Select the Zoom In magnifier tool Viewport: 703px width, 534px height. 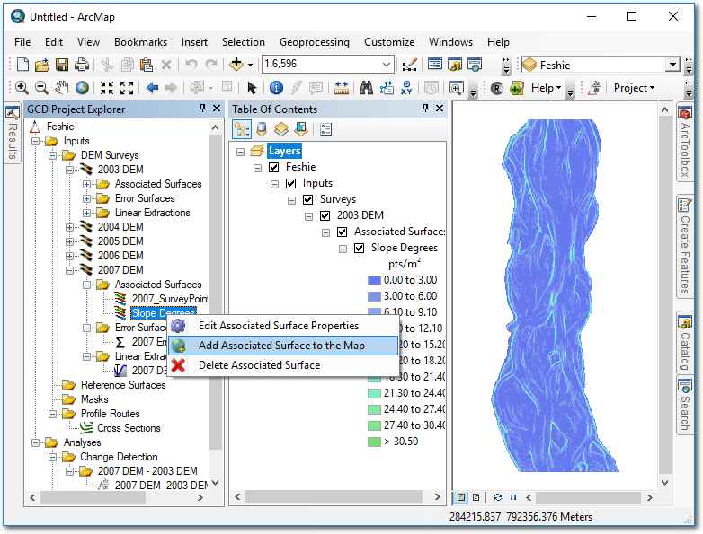pos(22,88)
